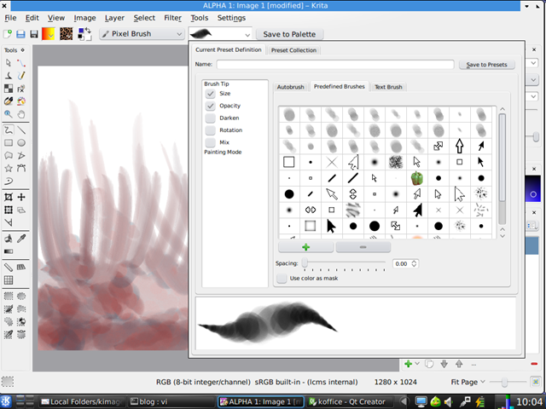Uncheck the Size brush option

(x=210, y=94)
